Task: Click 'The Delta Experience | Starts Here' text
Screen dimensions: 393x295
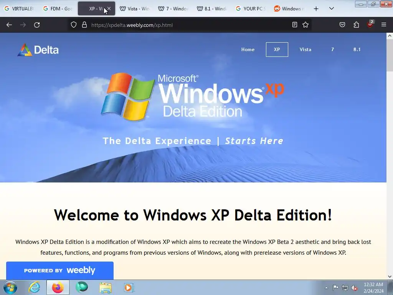Action: click(x=193, y=141)
